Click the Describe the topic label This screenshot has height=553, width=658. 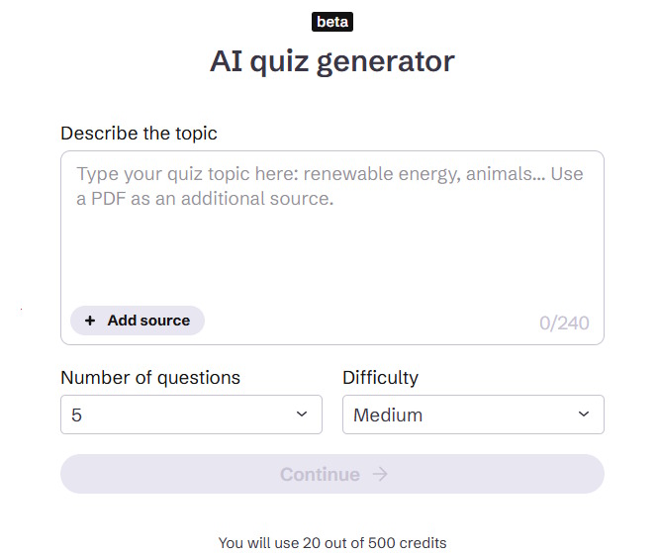click(139, 133)
